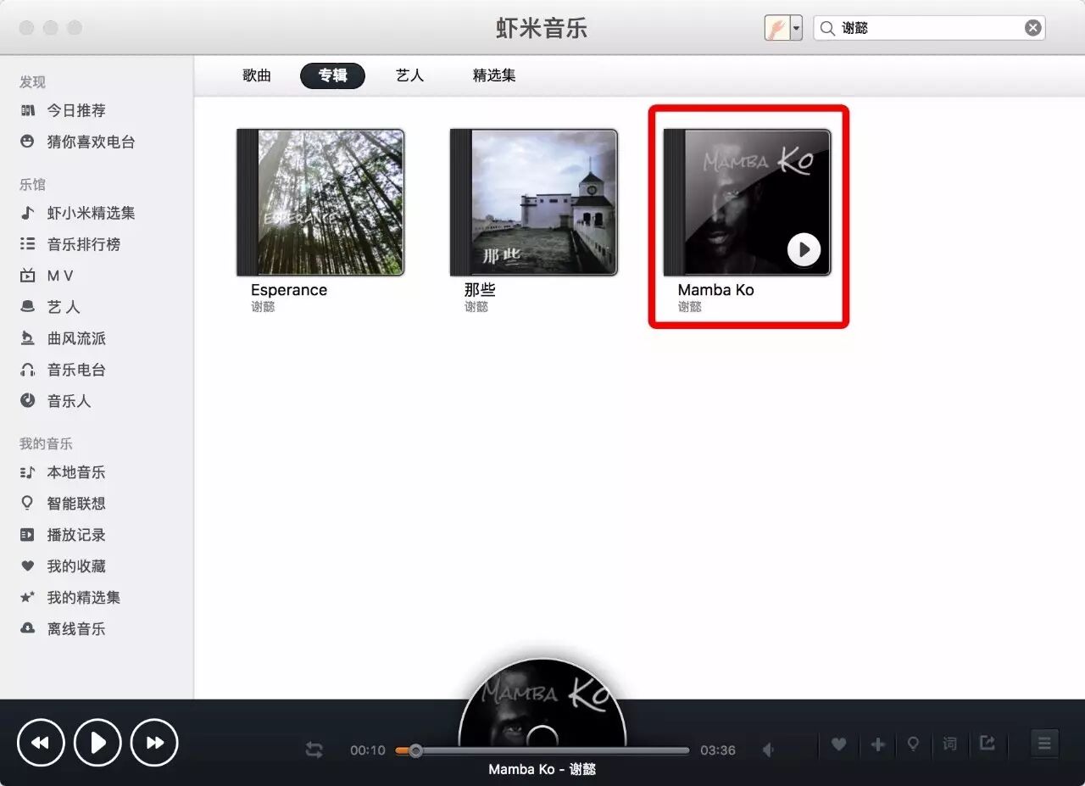Click artist 谢懿 under 那些
This screenshot has width=1085, height=786.
click(x=476, y=307)
